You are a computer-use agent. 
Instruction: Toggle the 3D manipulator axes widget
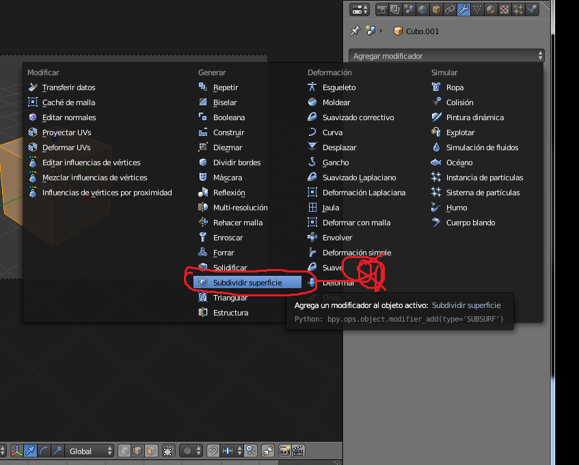click(16, 451)
